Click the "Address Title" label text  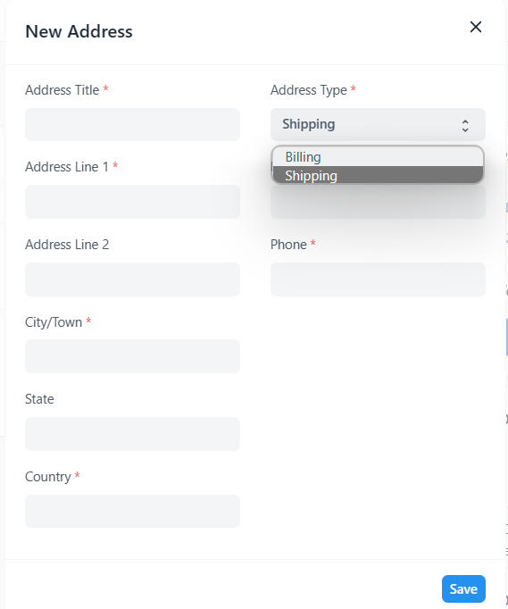click(x=62, y=90)
